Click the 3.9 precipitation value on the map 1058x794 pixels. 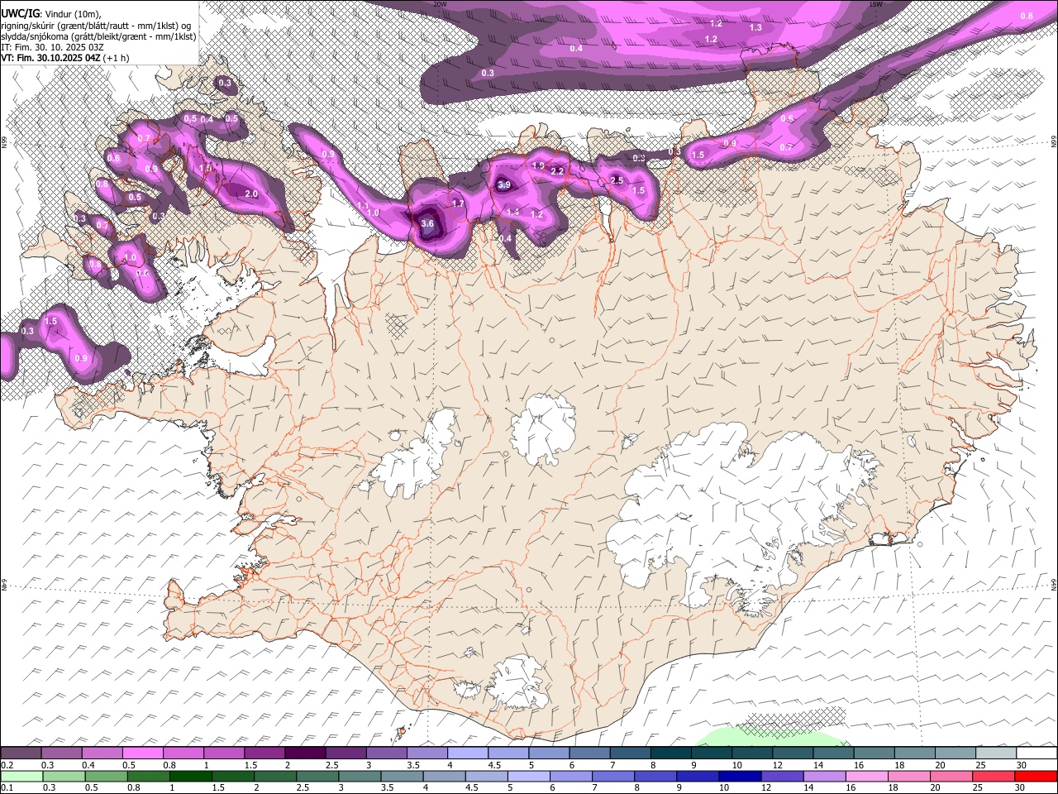(504, 184)
